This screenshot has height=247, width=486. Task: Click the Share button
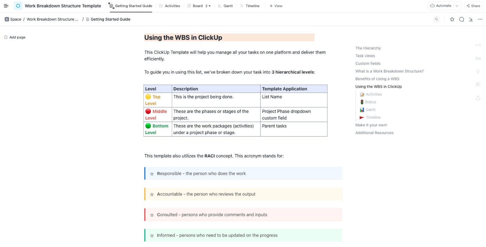pyautogui.click(x=473, y=5)
